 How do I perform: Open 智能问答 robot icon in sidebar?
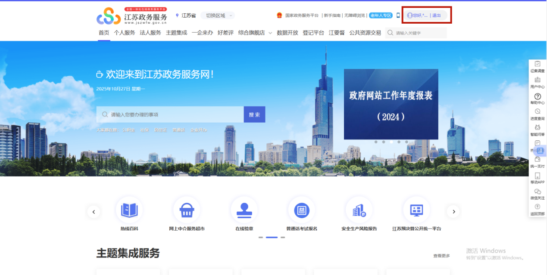tap(538, 129)
